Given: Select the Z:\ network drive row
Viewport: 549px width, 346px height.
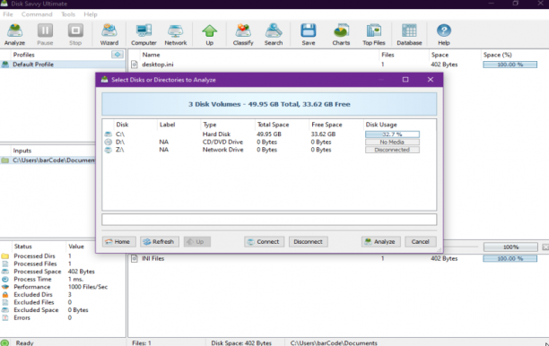Looking at the screenshot, I should pos(269,150).
